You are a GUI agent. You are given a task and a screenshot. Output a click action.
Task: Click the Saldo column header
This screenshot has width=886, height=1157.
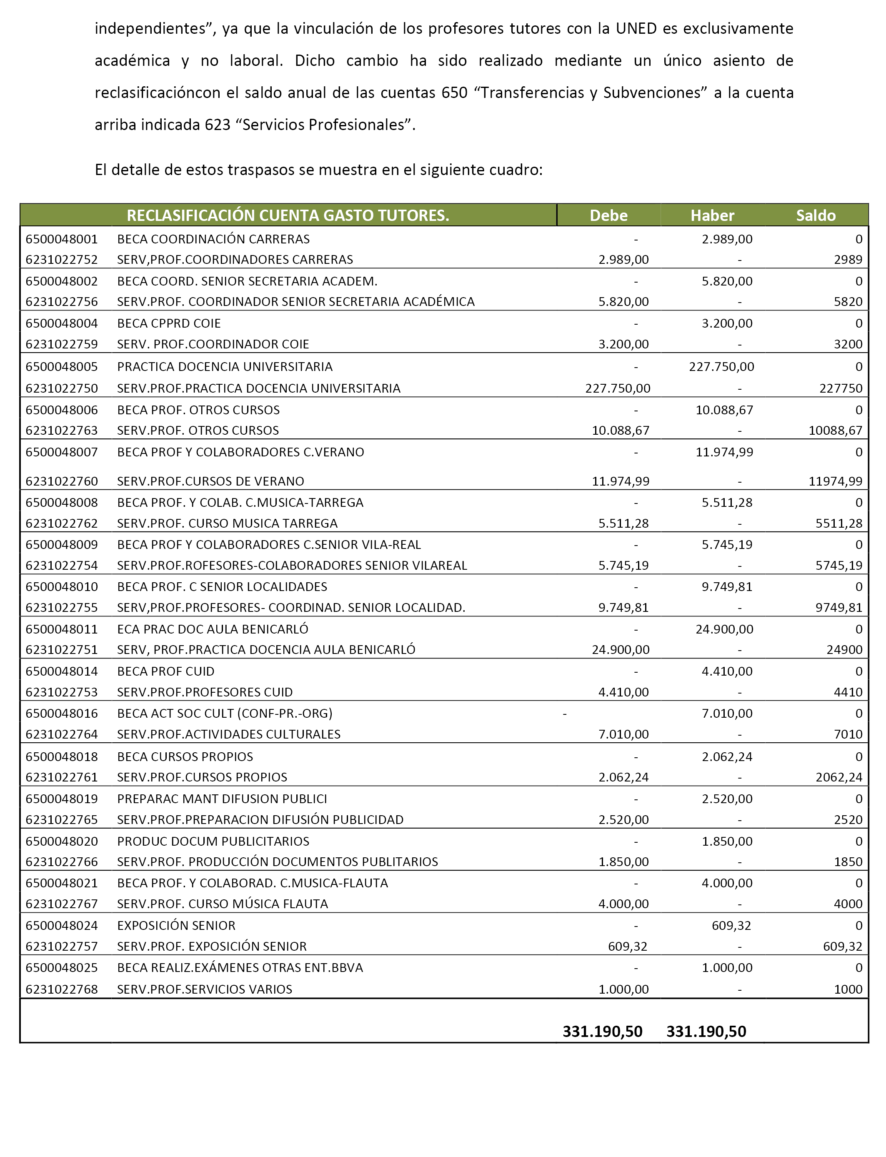pos(815,215)
